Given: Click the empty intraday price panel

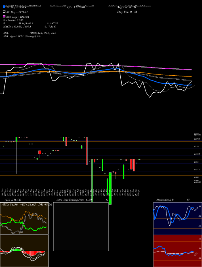Looking at the screenshot, I should coord(81,227).
